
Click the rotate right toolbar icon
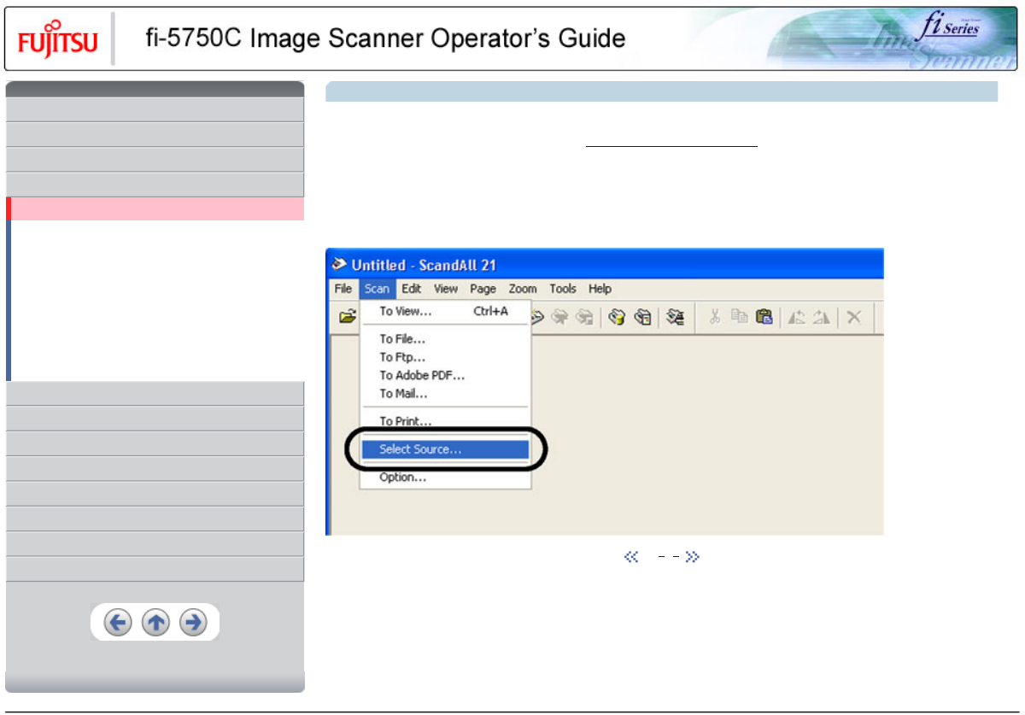click(822, 317)
